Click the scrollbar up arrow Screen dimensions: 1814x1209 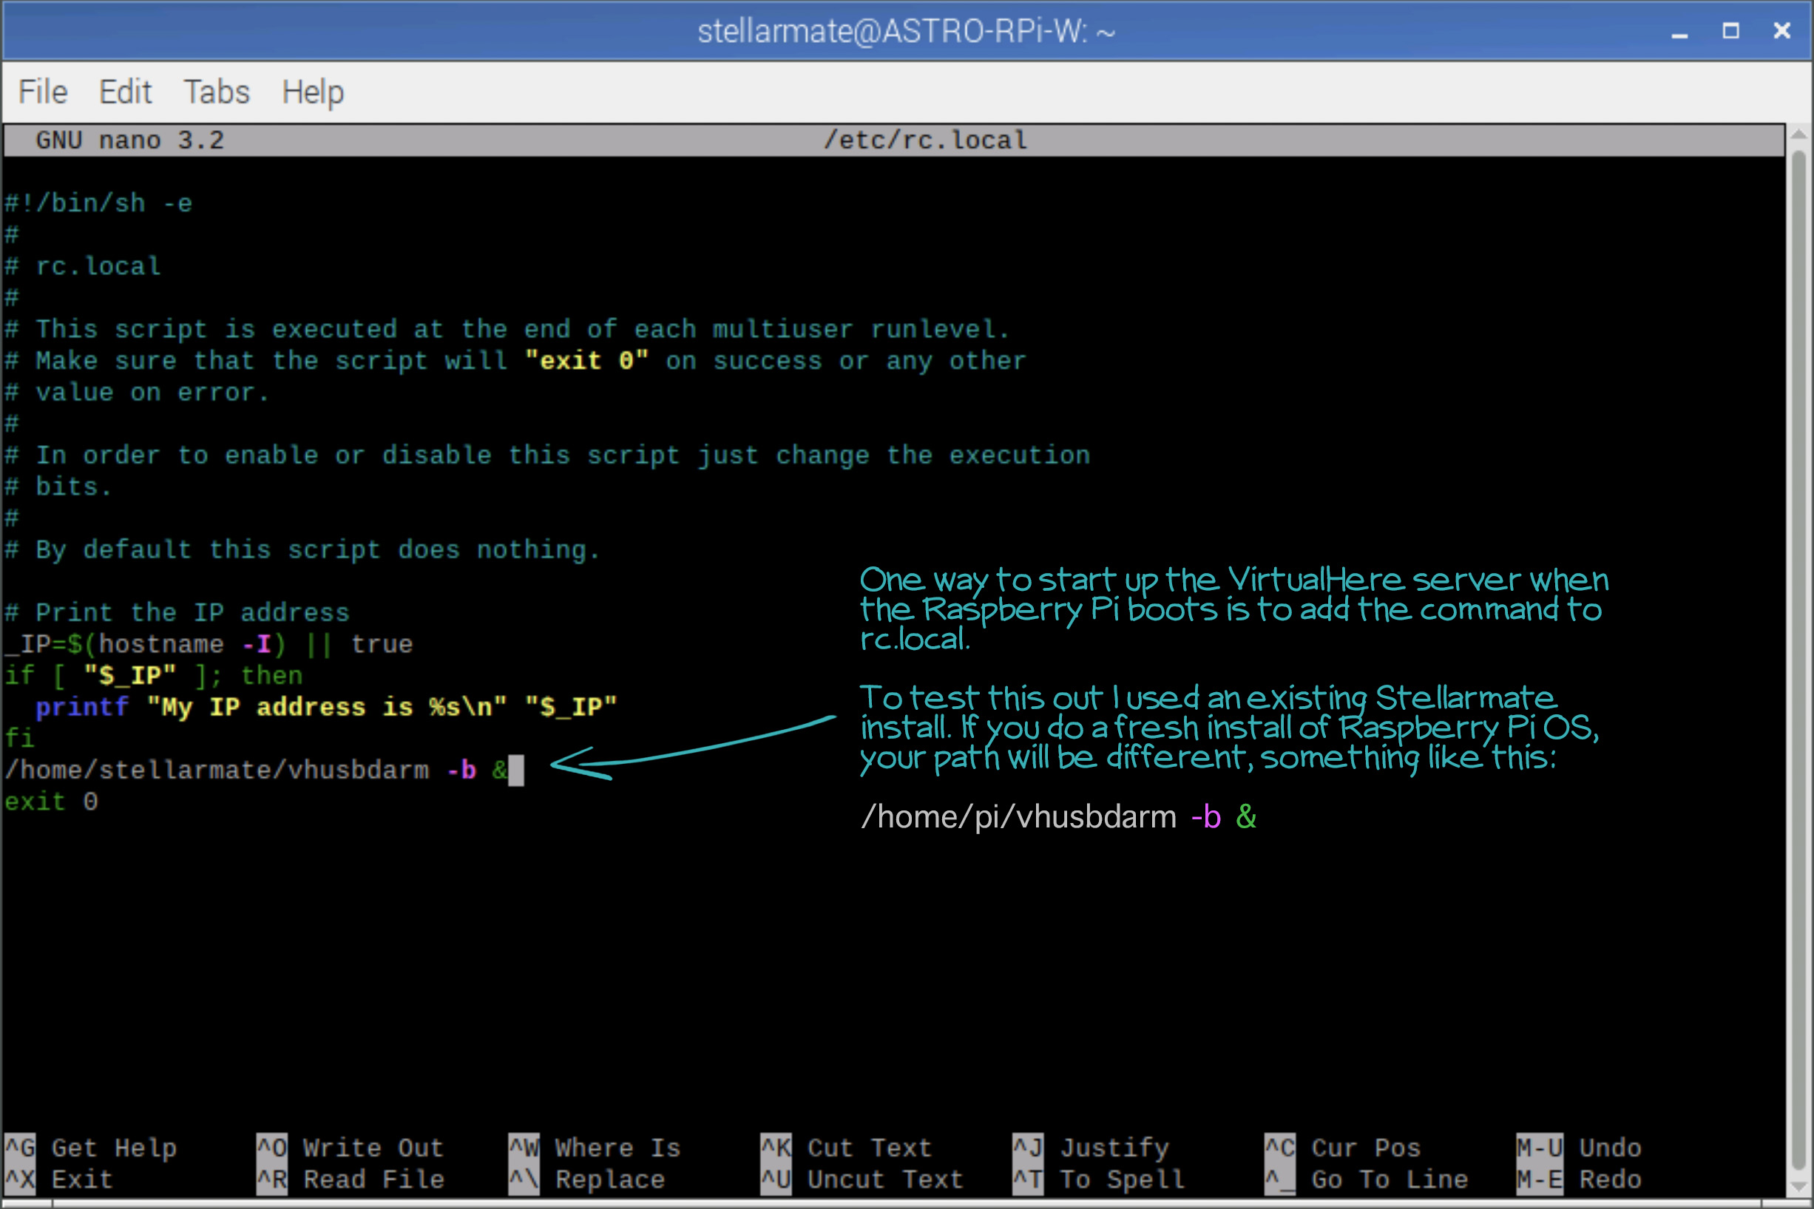point(1798,134)
